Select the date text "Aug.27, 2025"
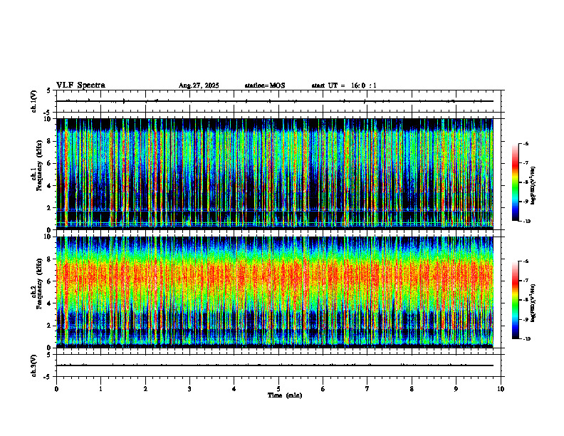 (x=199, y=85)
